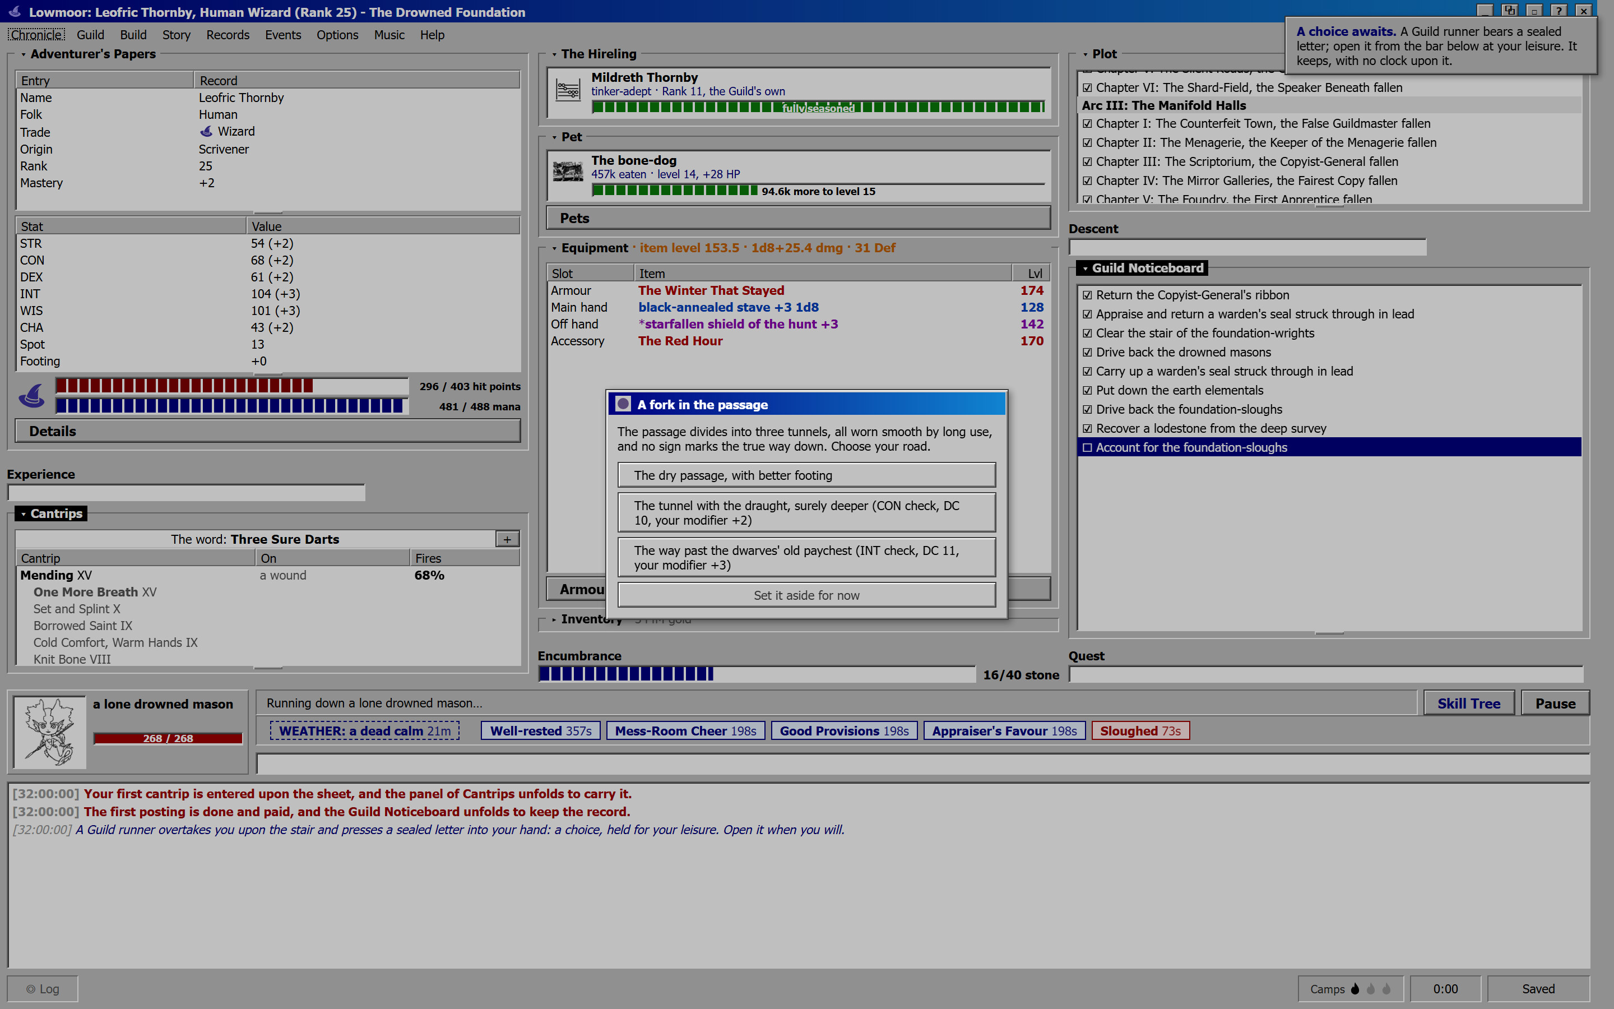
Task: Open the Build menu
Action: (x=133, y=35)
